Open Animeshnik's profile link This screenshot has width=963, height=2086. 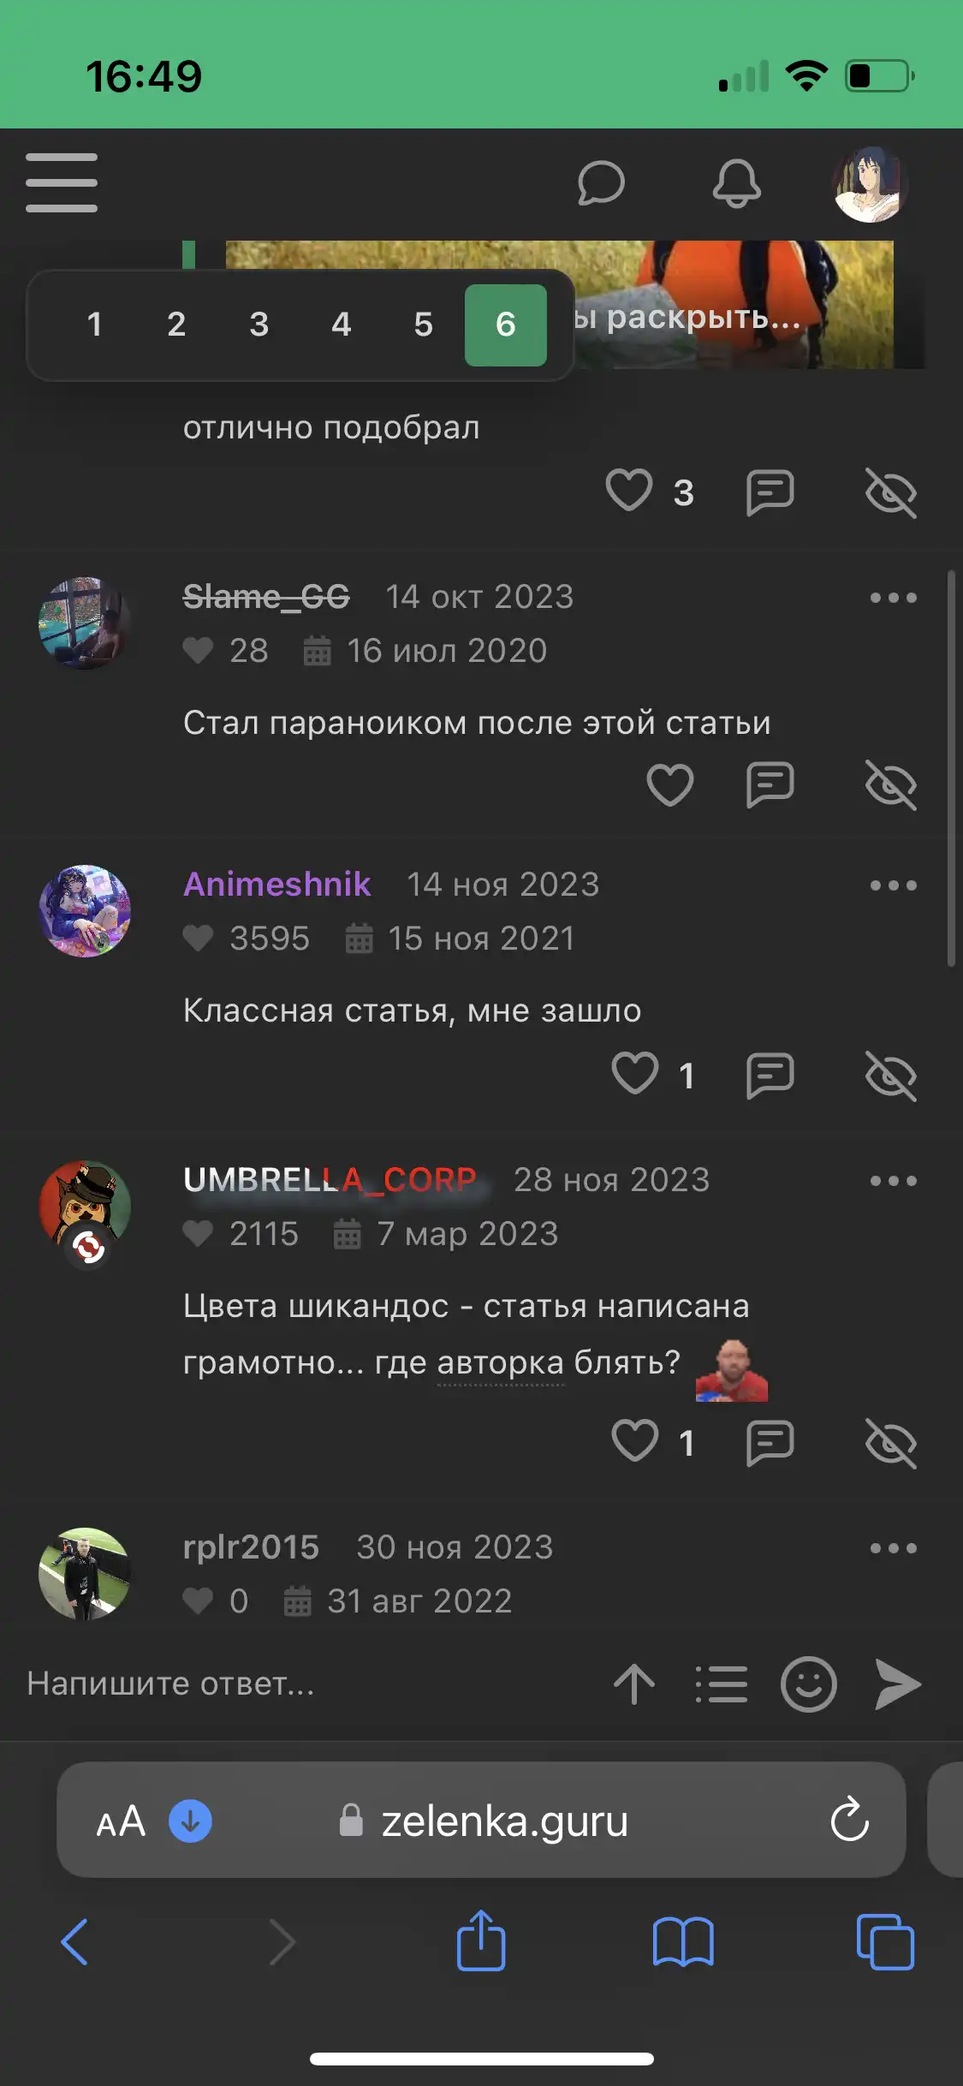[x=276, y=884]
